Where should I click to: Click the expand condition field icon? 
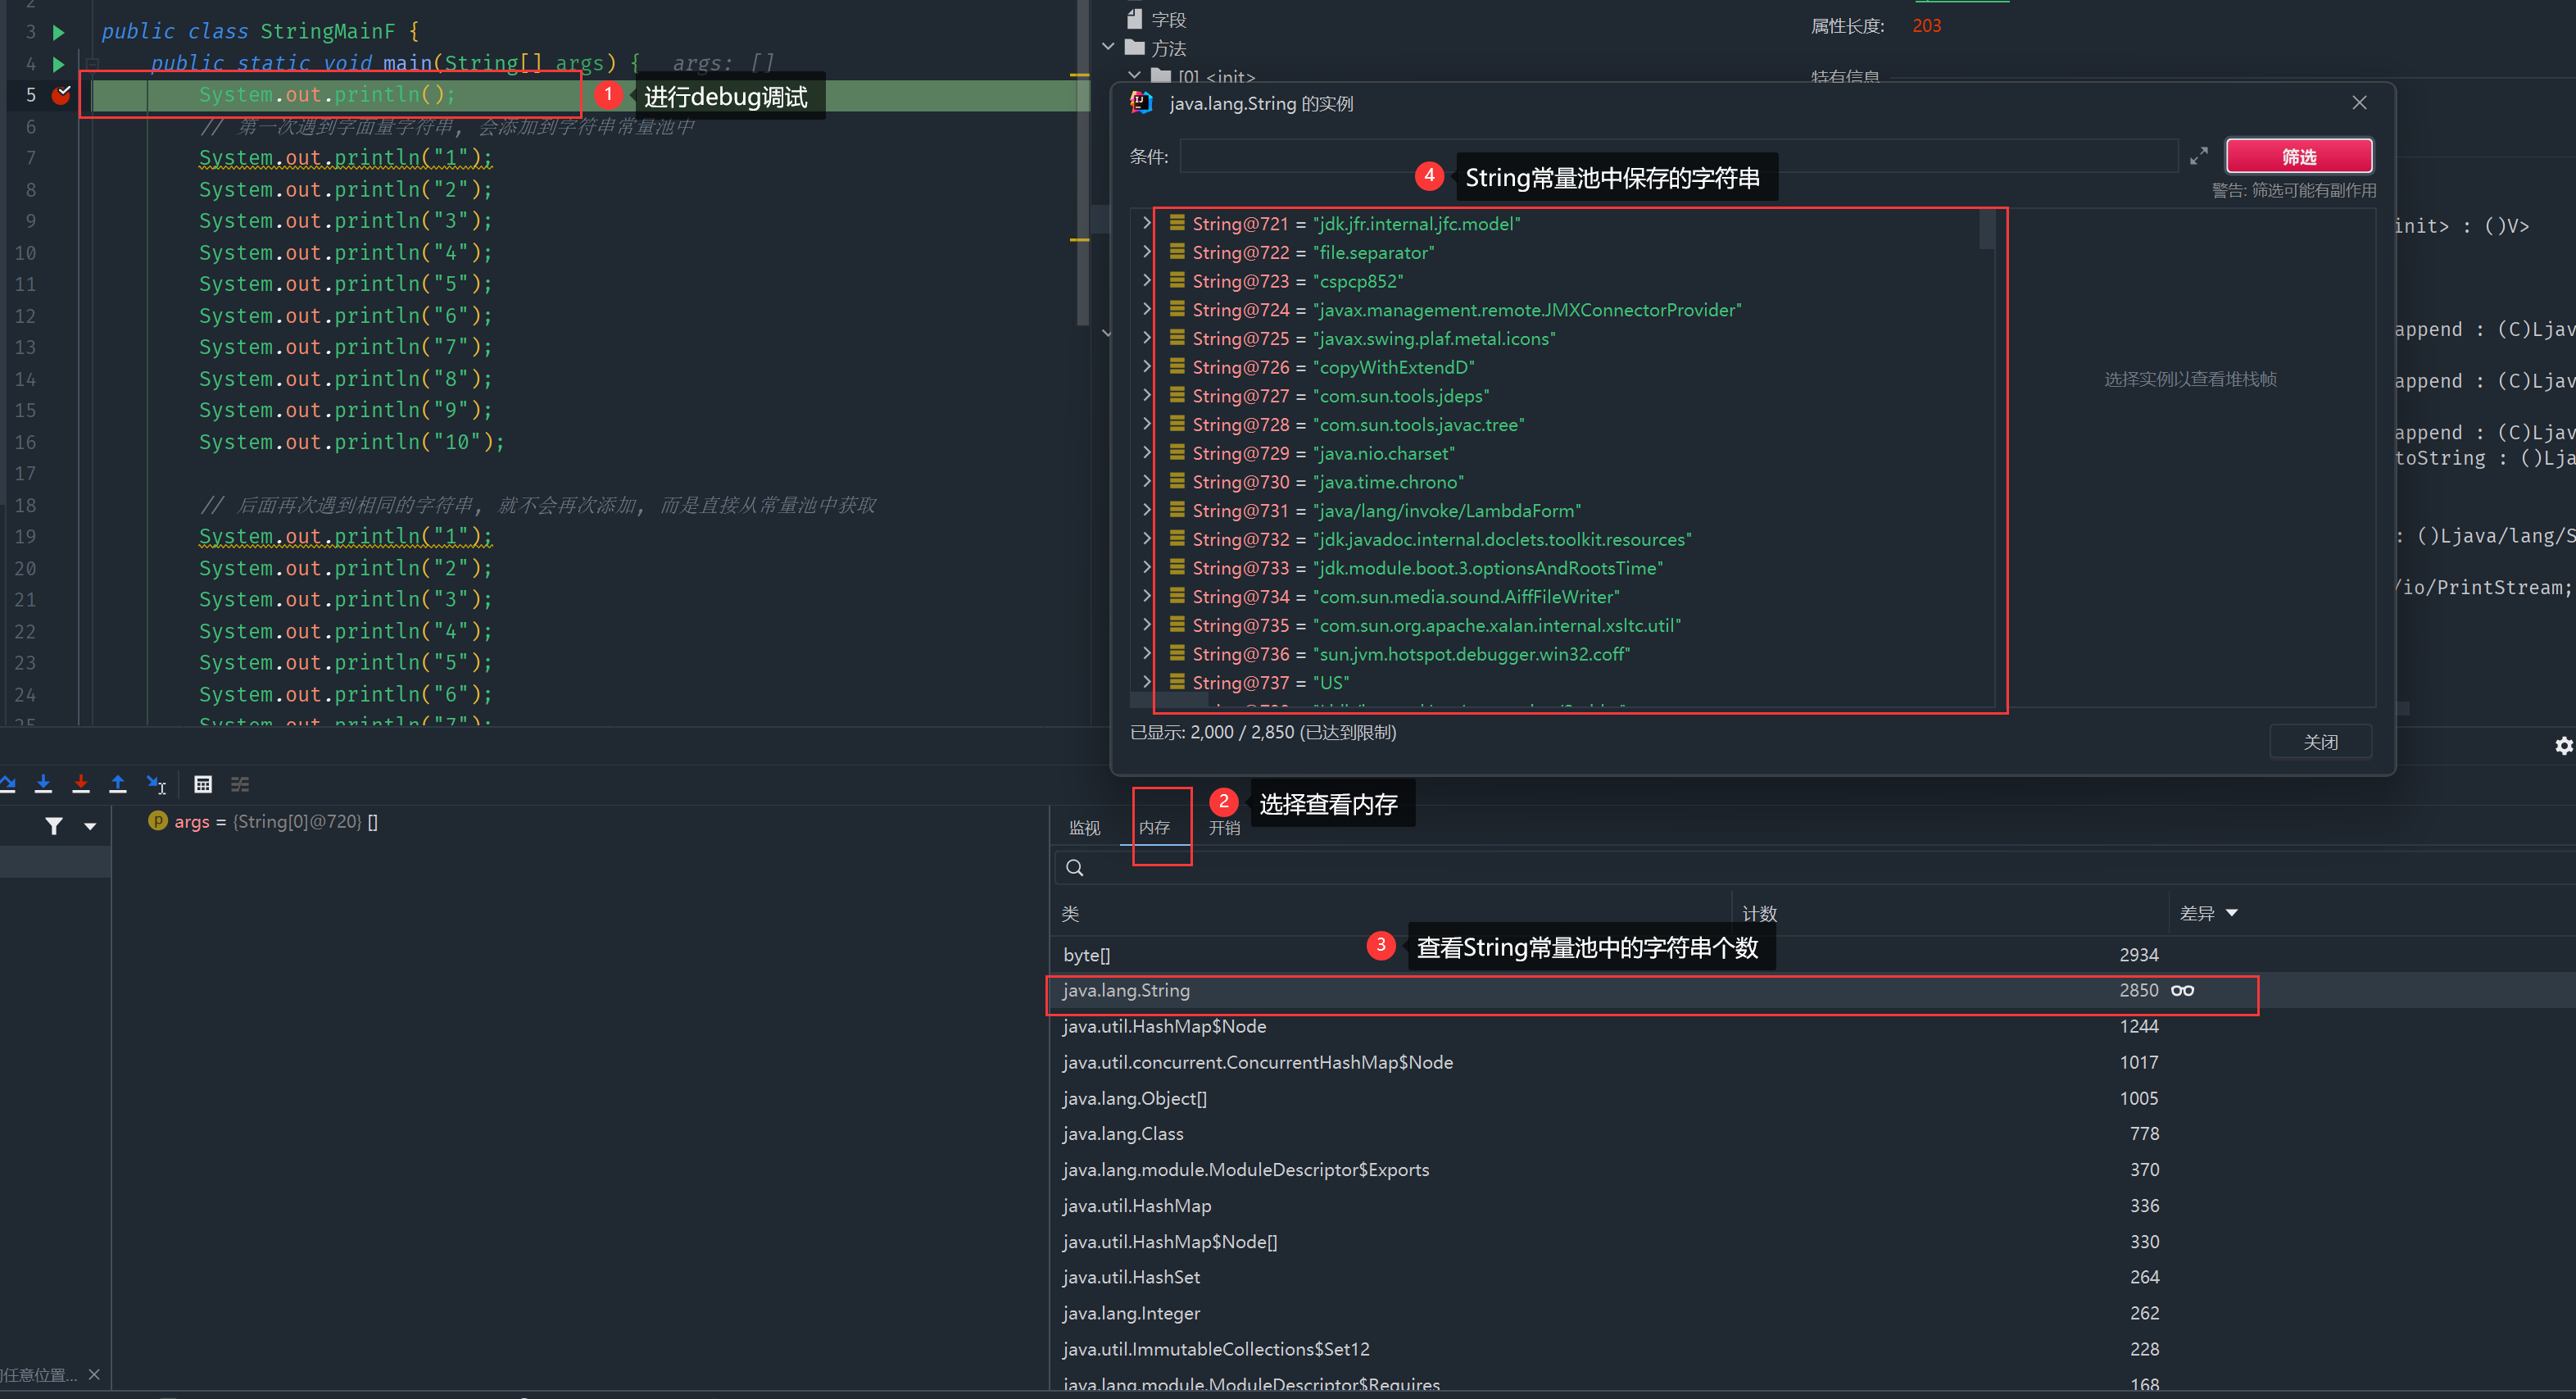click(x=2198, y=157)
